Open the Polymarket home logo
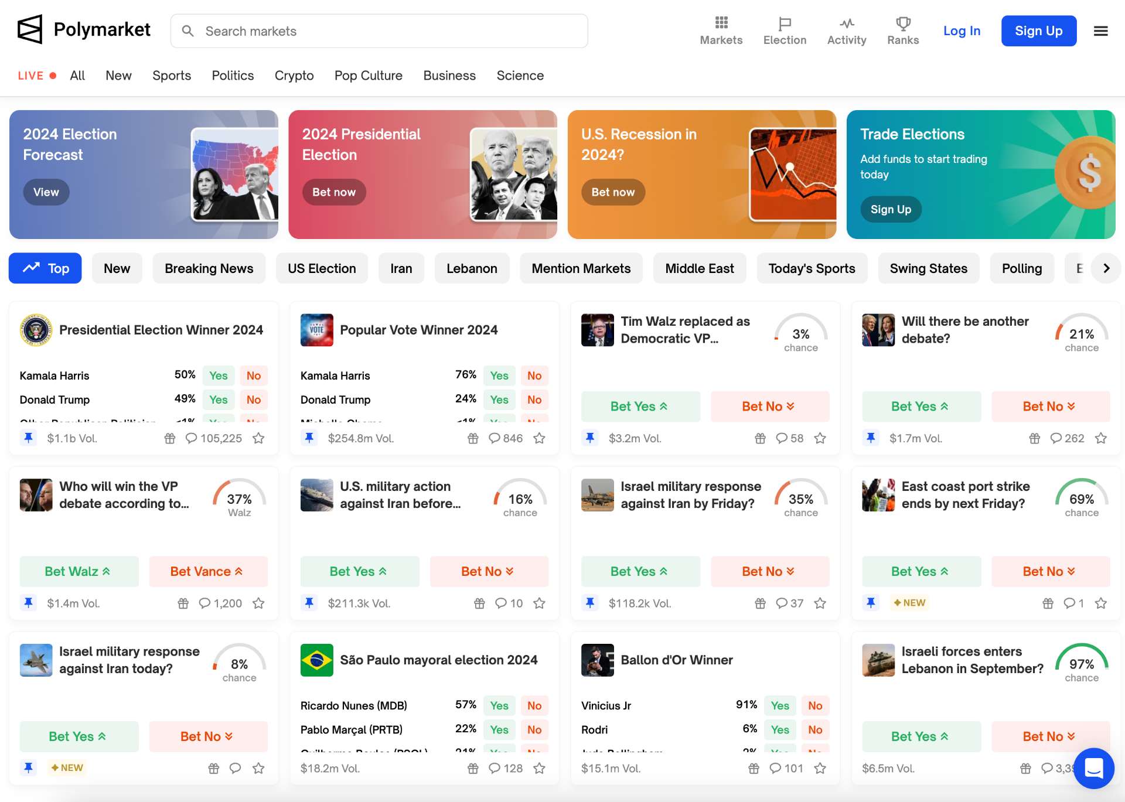1125x802 pixels. 84,30
